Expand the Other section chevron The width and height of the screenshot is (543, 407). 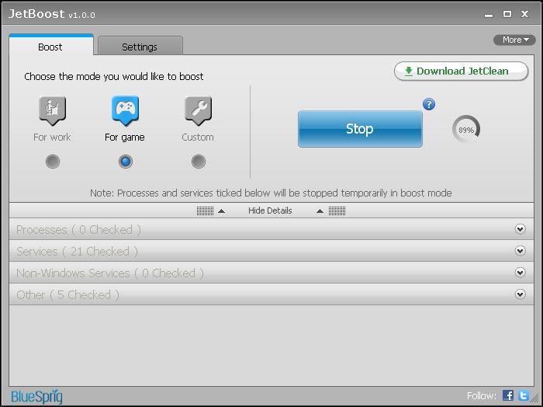coord(521,294)
